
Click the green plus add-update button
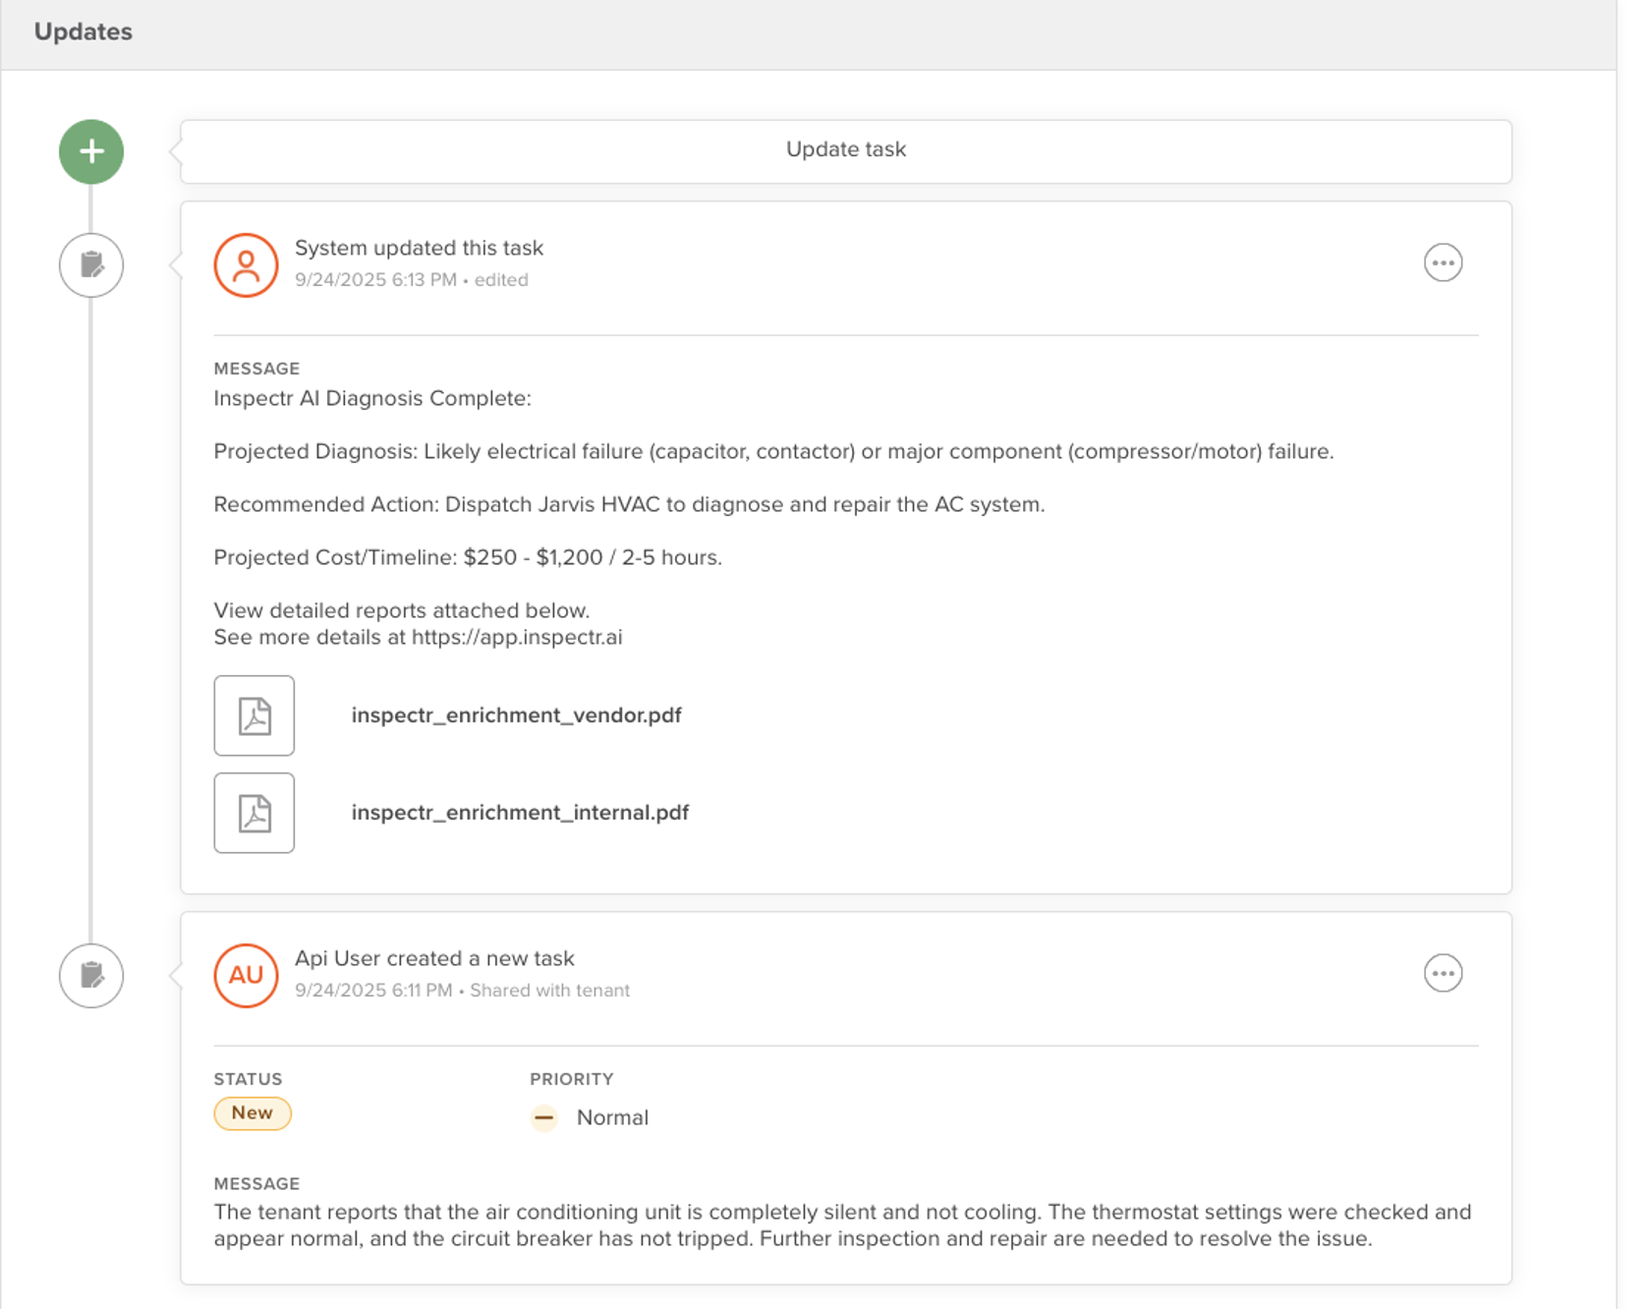coord(91,151)
